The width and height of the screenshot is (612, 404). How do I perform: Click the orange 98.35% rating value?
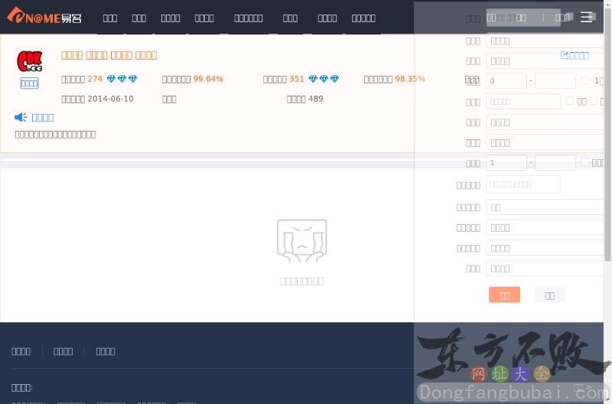tap(410, 79)
